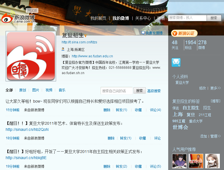The image size is (224, 170).
Task: Expand 更多>> in personal profile section
Action: coord(215,88)
